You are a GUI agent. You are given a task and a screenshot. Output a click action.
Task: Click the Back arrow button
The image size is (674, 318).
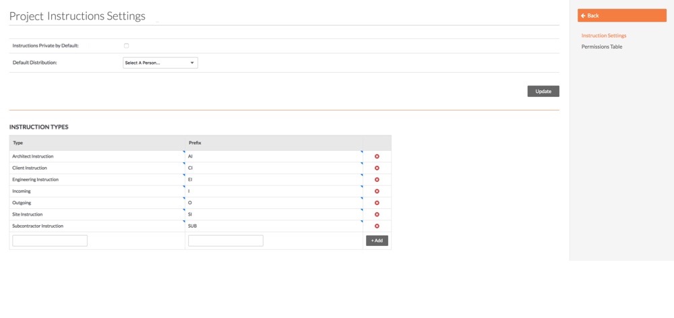621,15
